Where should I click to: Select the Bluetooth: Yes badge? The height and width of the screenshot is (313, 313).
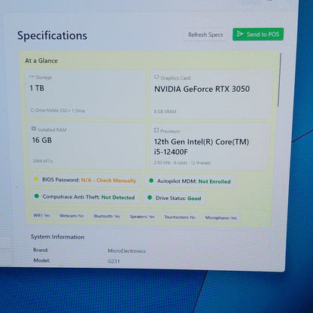(107, 216)
